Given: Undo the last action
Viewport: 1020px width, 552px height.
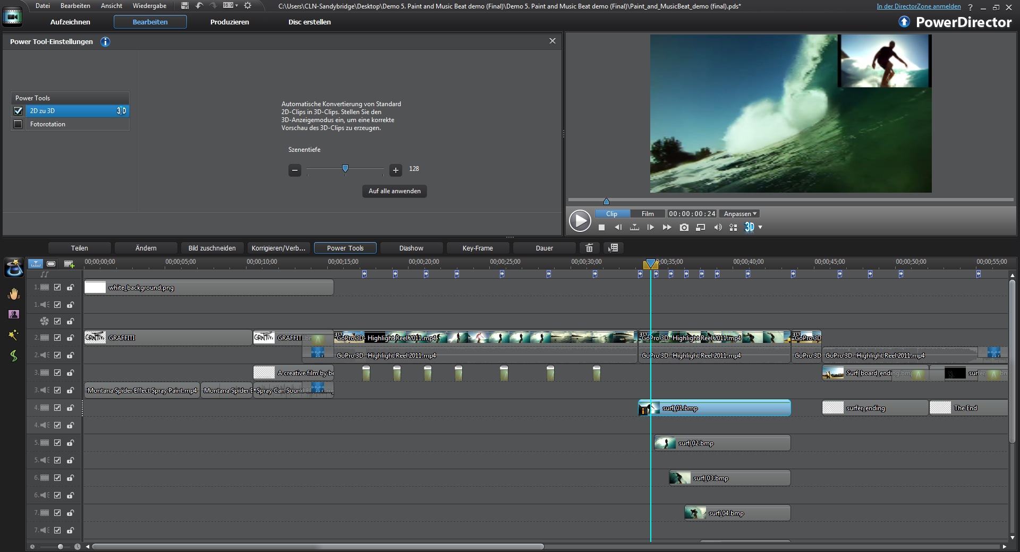Looking at the screenshot, I should (x=200, y=6).
